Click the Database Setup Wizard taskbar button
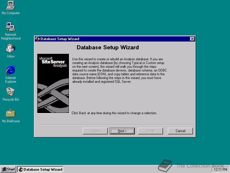This screenshot has height=173, width=230. [40, 169]
